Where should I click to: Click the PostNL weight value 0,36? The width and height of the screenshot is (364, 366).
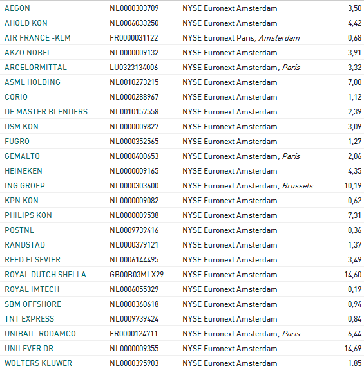(x=355, y=230)
